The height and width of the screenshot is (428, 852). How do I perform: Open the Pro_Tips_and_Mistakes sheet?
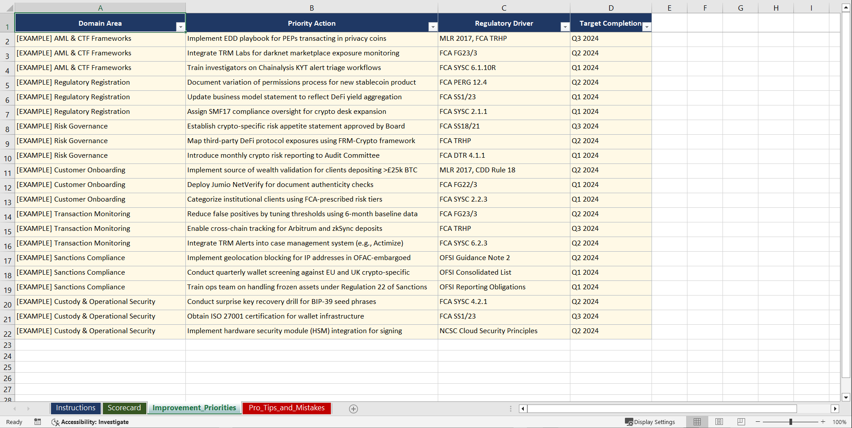pos(286,408)
